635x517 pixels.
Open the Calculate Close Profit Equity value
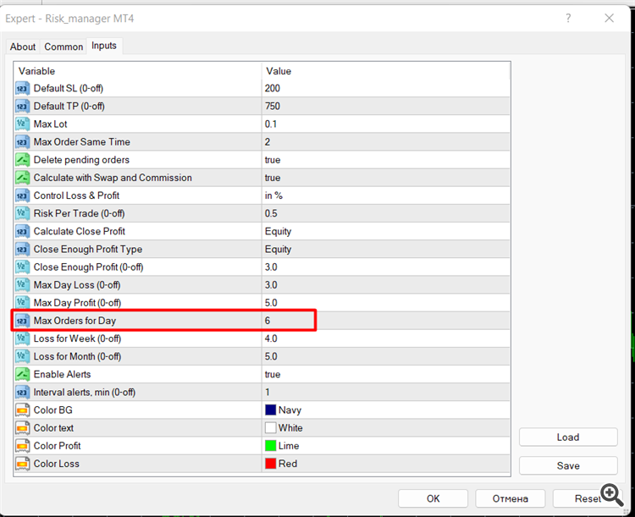pyautogui.click(x=386, y=231)
